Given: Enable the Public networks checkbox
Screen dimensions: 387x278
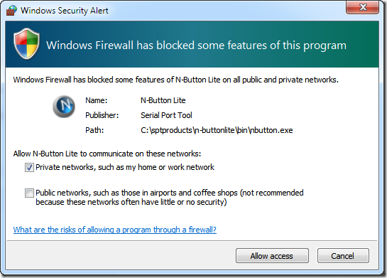Looking at the screenshot, I should [x=29, y=193].
